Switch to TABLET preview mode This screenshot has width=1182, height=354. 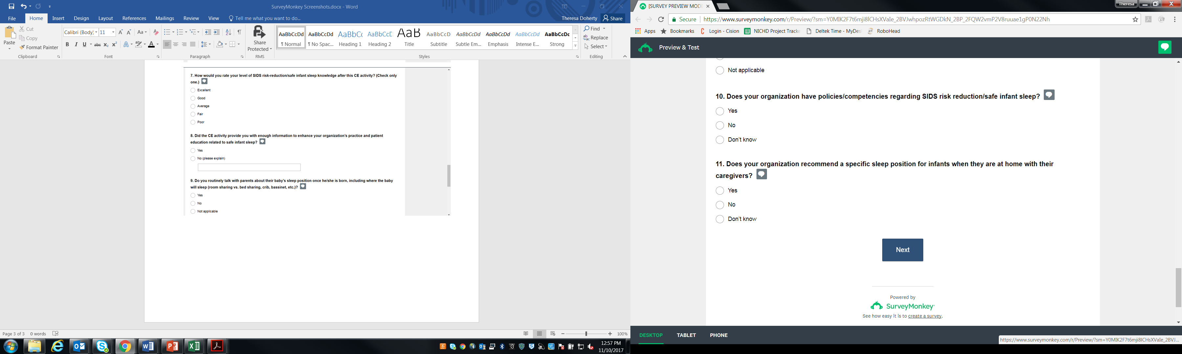(x=686, y=335)
